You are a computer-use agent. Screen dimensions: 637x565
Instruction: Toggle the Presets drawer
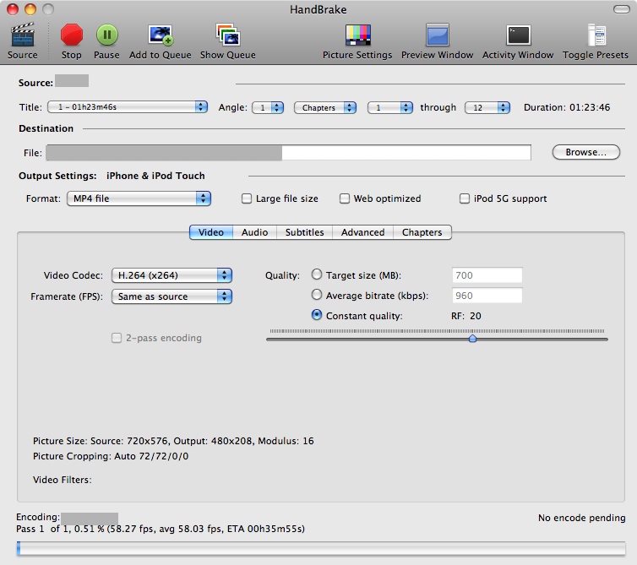596,35
